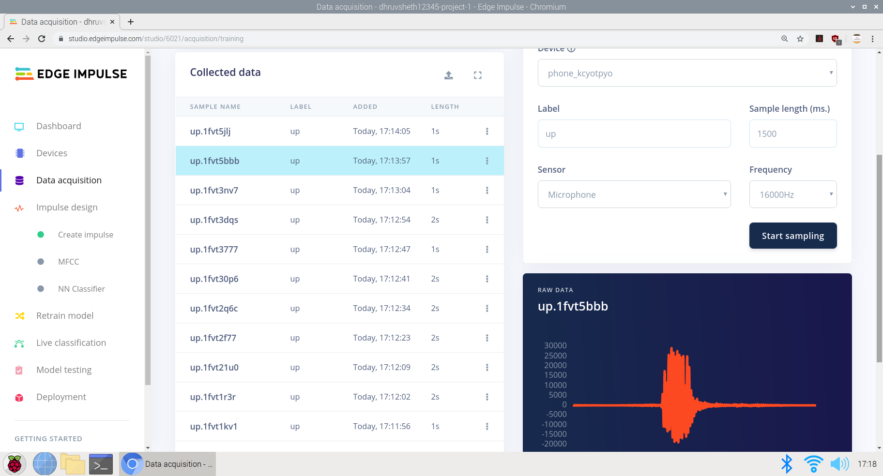Click the fullscreen expand icon in Collected data

(477, 75)
